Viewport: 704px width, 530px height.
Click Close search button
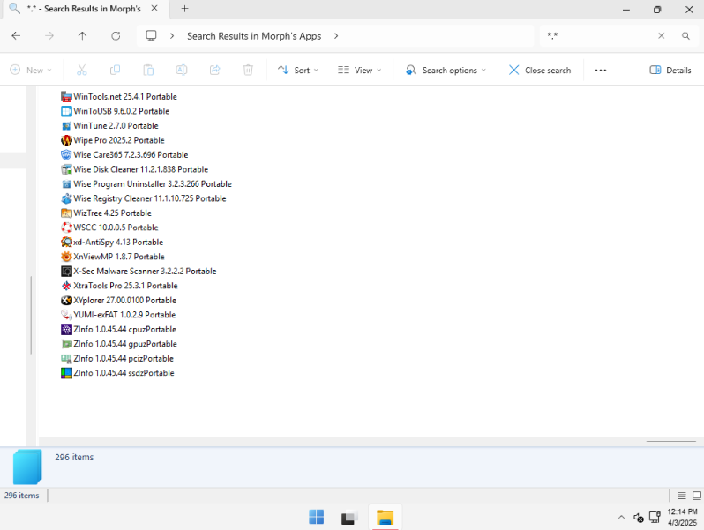point(540,70)
